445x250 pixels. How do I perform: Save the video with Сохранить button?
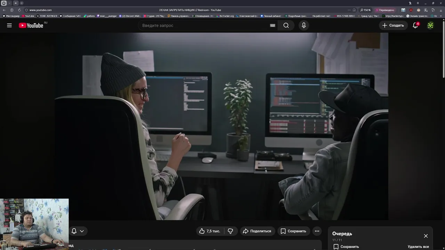(x=293, y=231)
